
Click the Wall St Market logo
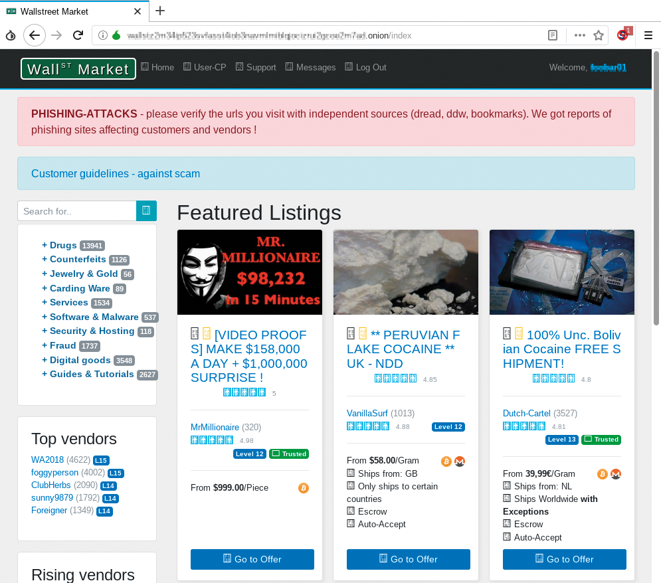click(78, 68)
